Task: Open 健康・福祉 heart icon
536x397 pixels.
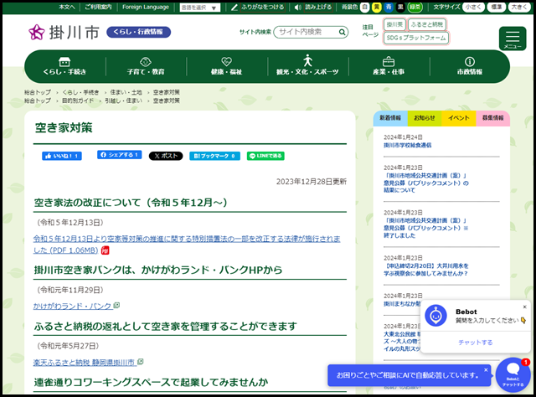Action: [226, 61]
